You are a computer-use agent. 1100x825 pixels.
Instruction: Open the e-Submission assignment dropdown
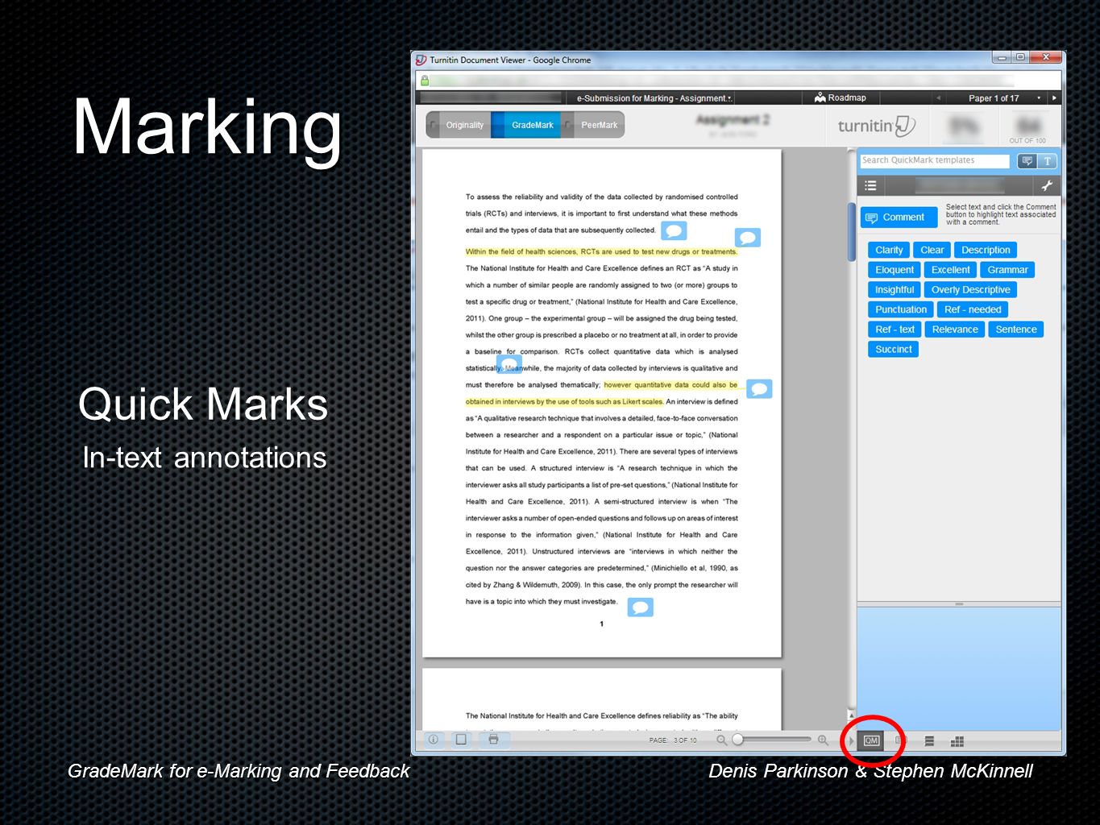click(x=654, y=98)
